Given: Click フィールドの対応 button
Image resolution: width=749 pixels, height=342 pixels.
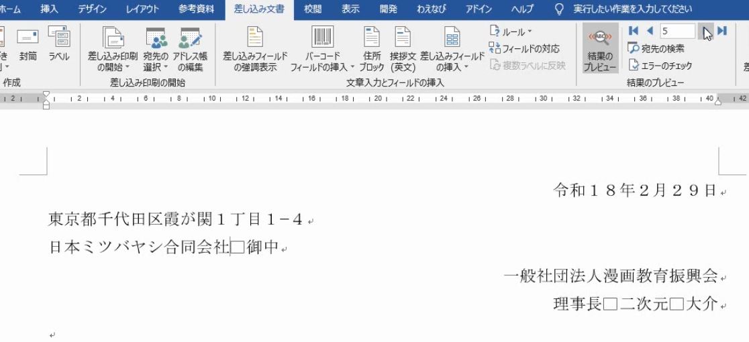Looking at the screenshot, I should pos(524,49).
